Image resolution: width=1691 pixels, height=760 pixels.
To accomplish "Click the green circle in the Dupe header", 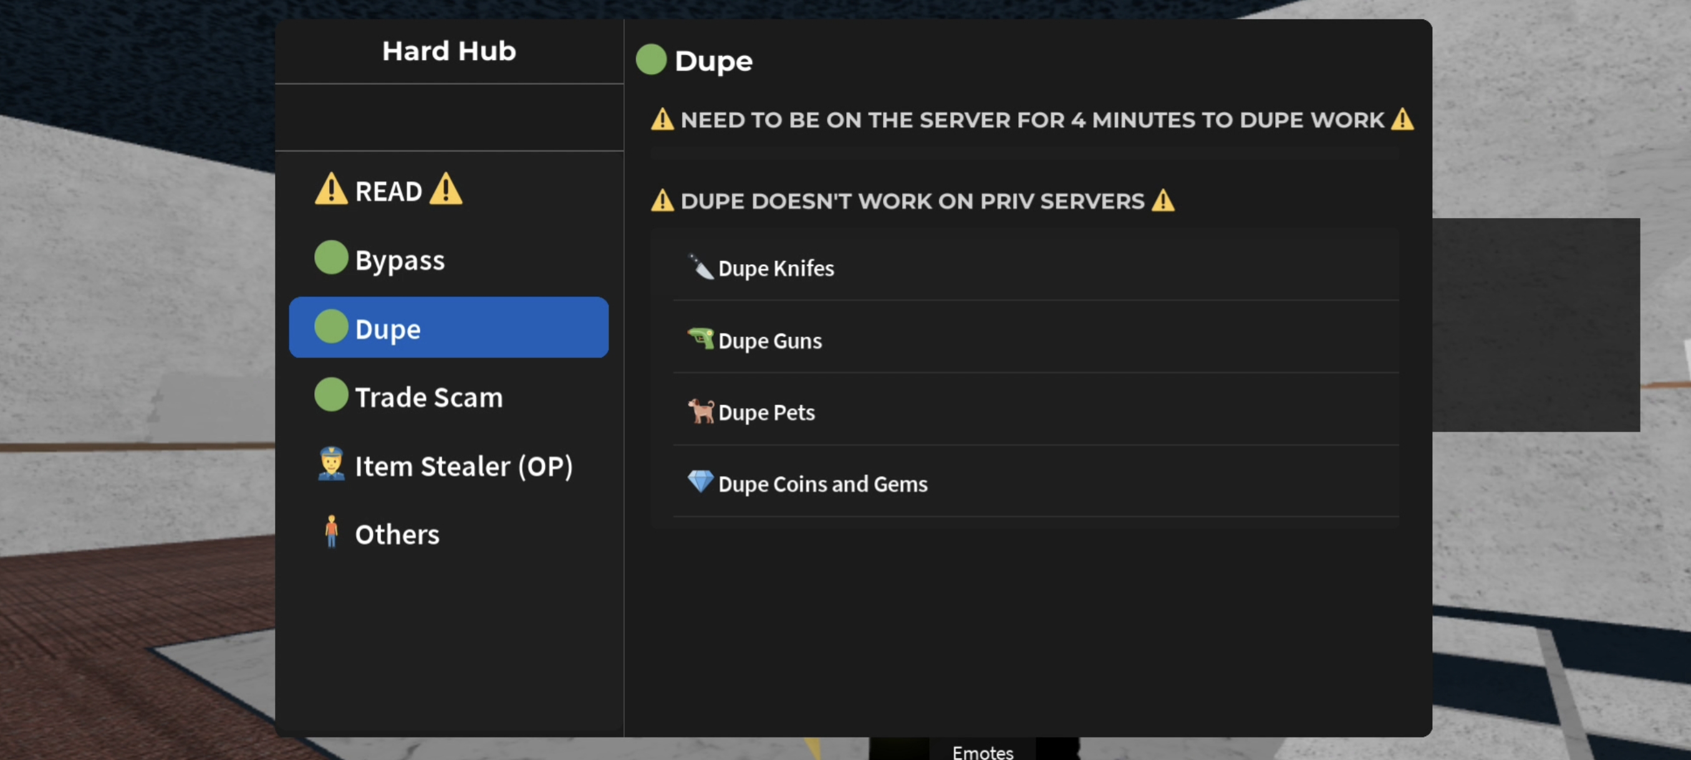I will (x=650, y=60).
